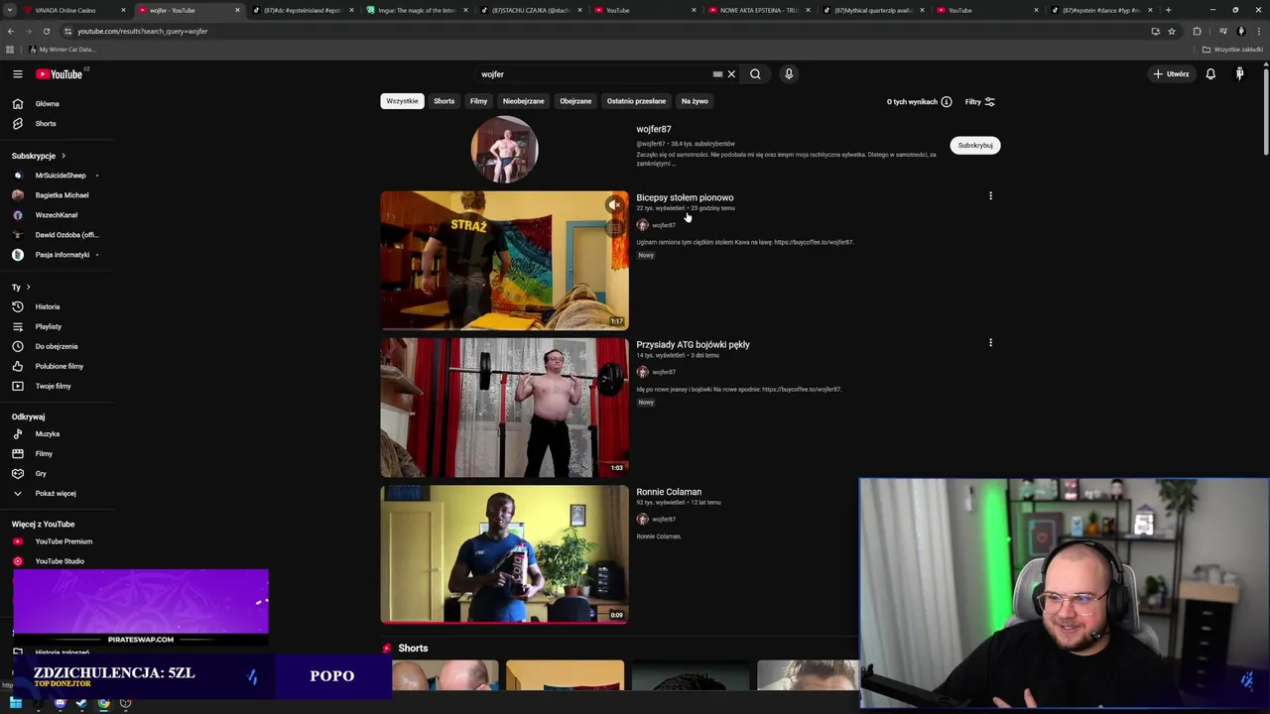Image resolution: width=1270 pixels, height=714 pixels.
Task: Open the YouTube hamburger guide menu
Action: click(17, 74)
